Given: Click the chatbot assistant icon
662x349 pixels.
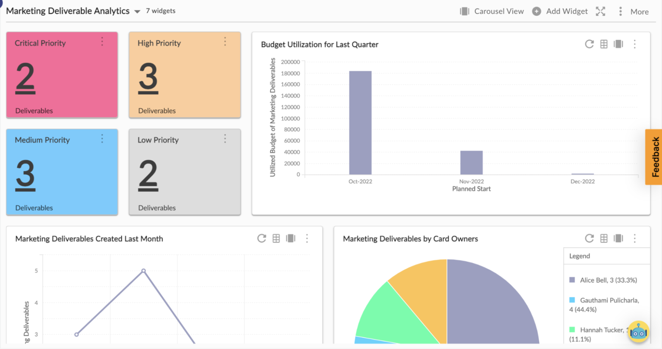Looking at the screenshot, I should click(638, 332).
